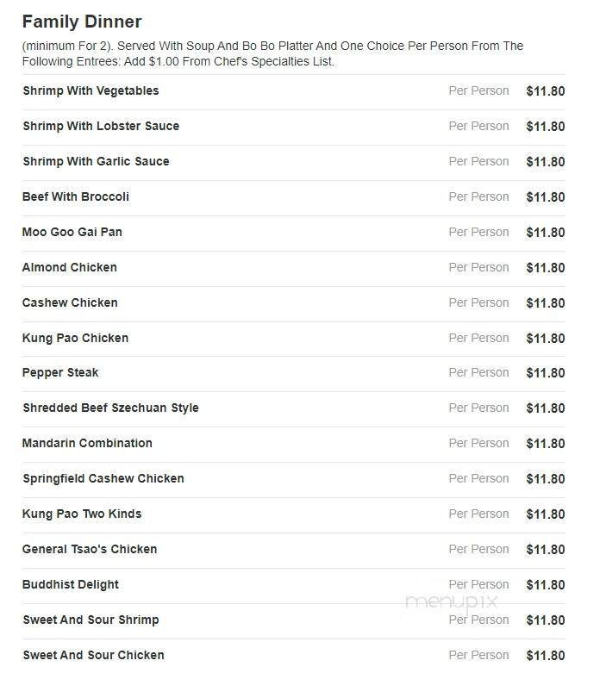606x673 pixels.
Task: Open Mandarin Combination entry
Action: tap(87, 443)
